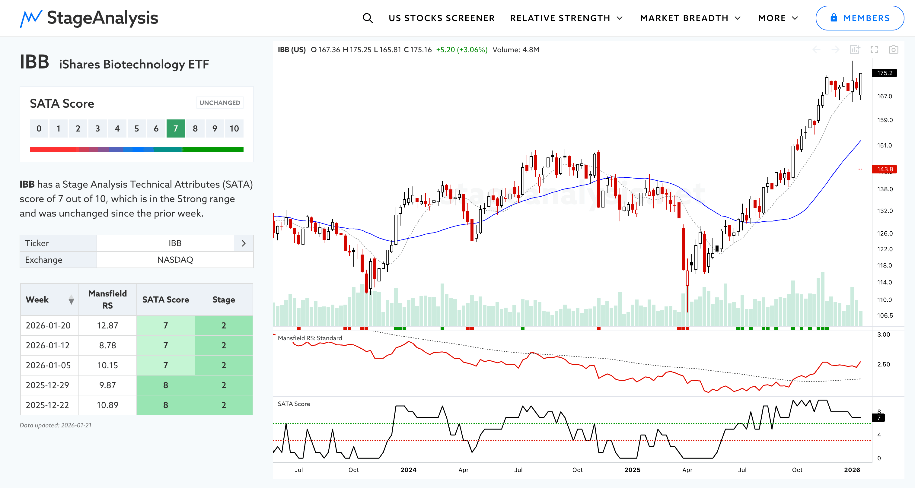This screenshot has height=488, width=915.
Task: Toggle fullscreen chart view icon
Action: click(874, 50)
